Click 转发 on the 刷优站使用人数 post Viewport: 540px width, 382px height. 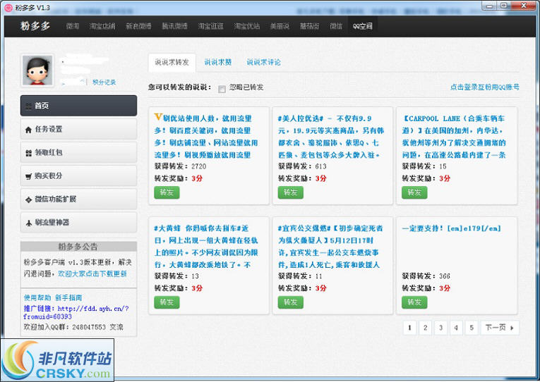[167, 192]
